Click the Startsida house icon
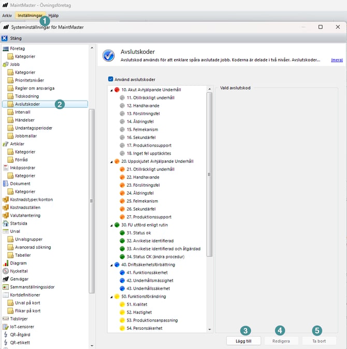The width and height of the screenshot is (347, 349). pyautogui.click(x=6, y=223)
